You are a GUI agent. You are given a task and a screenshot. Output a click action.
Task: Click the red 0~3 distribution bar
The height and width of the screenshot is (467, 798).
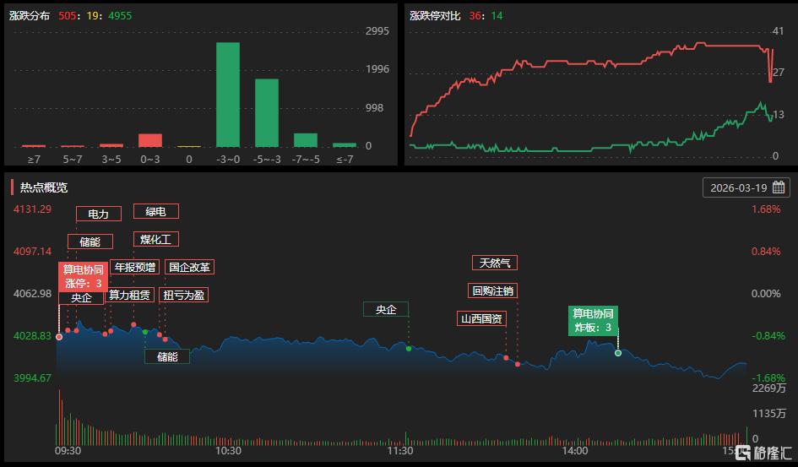[150, 140]
